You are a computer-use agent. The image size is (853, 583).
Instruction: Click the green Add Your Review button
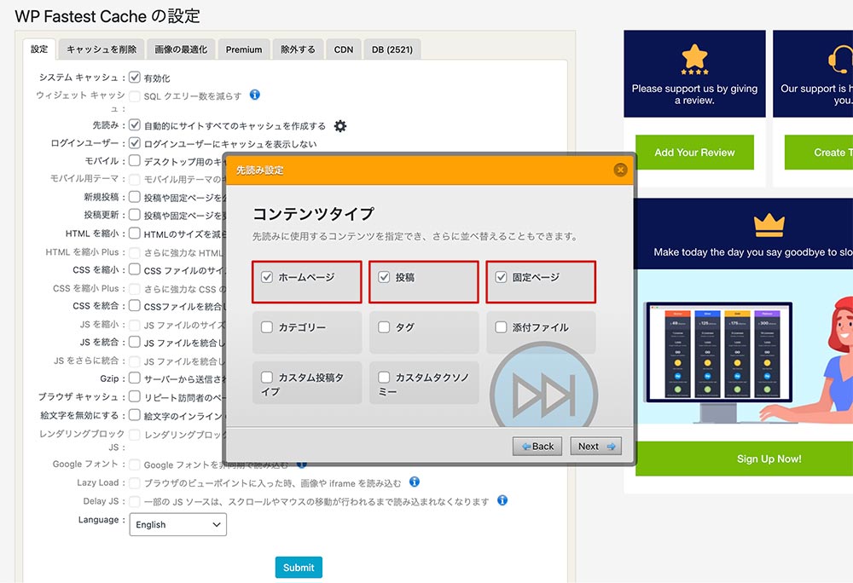click(x=694, y=153)
